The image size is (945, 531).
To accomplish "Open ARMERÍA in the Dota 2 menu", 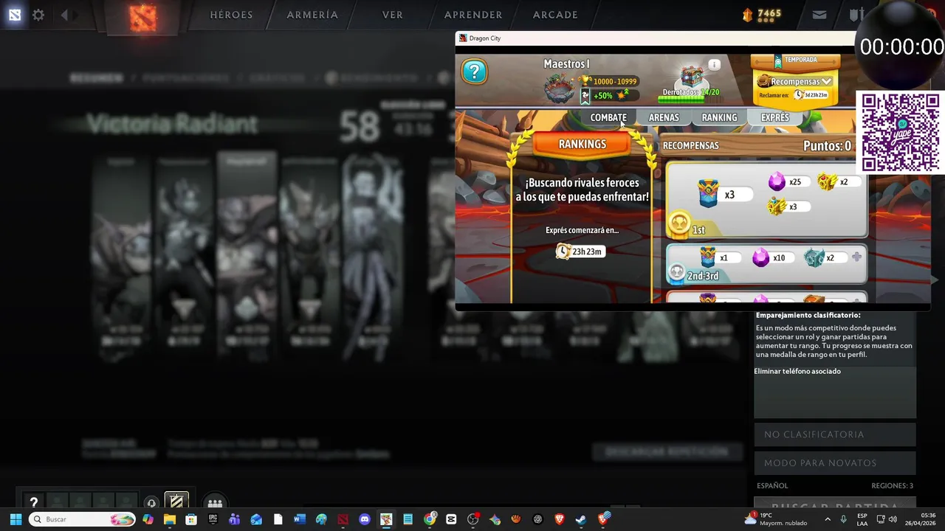I will click(x=312, y=15).
